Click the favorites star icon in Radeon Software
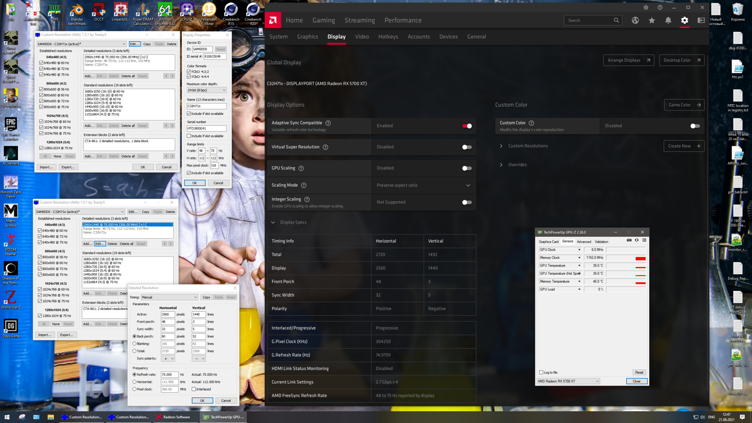Viewport: 752px width, 423px height. [x=651, y=21]
